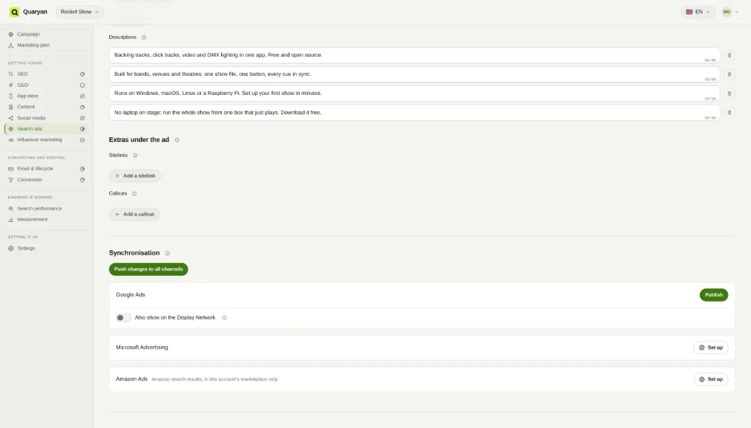Delete the 'No laptop on stage' description
The image size is (751, 428).
click(x=729, y=113)
